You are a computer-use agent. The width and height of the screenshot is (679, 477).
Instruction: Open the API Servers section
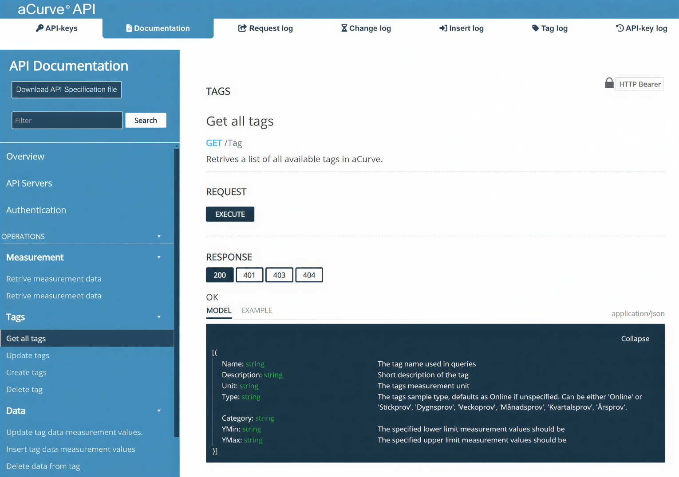pyautogui.click(x=29, y=184)
